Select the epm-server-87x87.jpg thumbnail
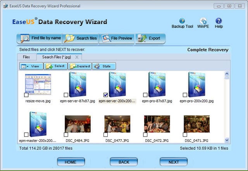The width and height of the screenshot is (248, 171). [77, 85]
